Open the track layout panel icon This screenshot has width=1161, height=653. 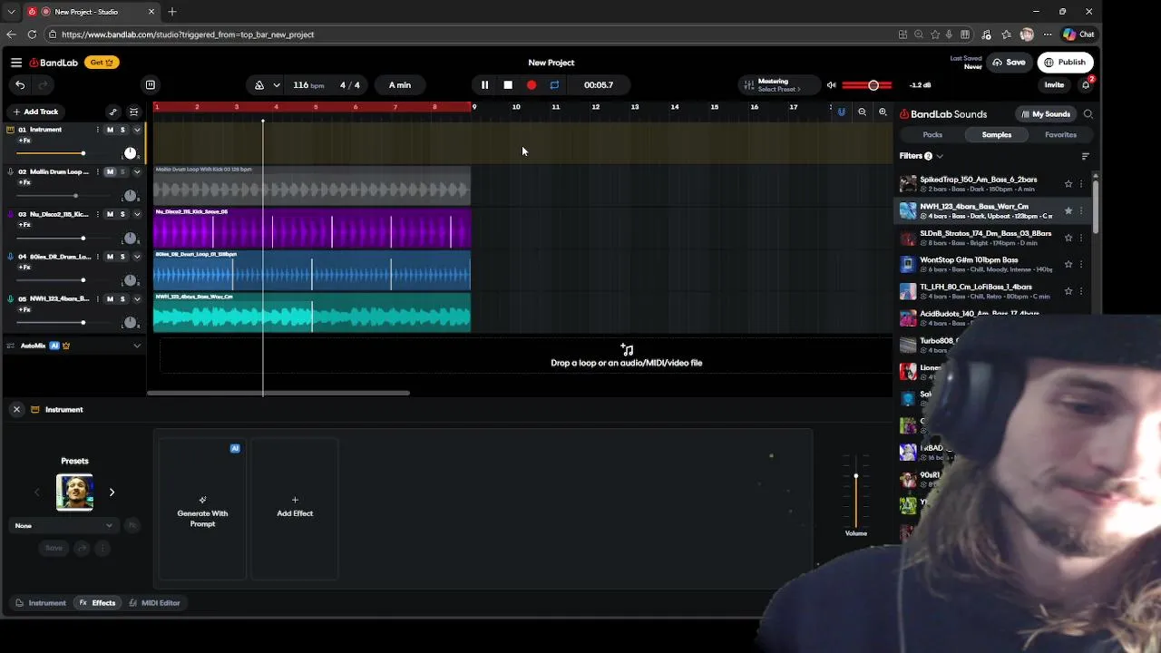click(151, 85)
